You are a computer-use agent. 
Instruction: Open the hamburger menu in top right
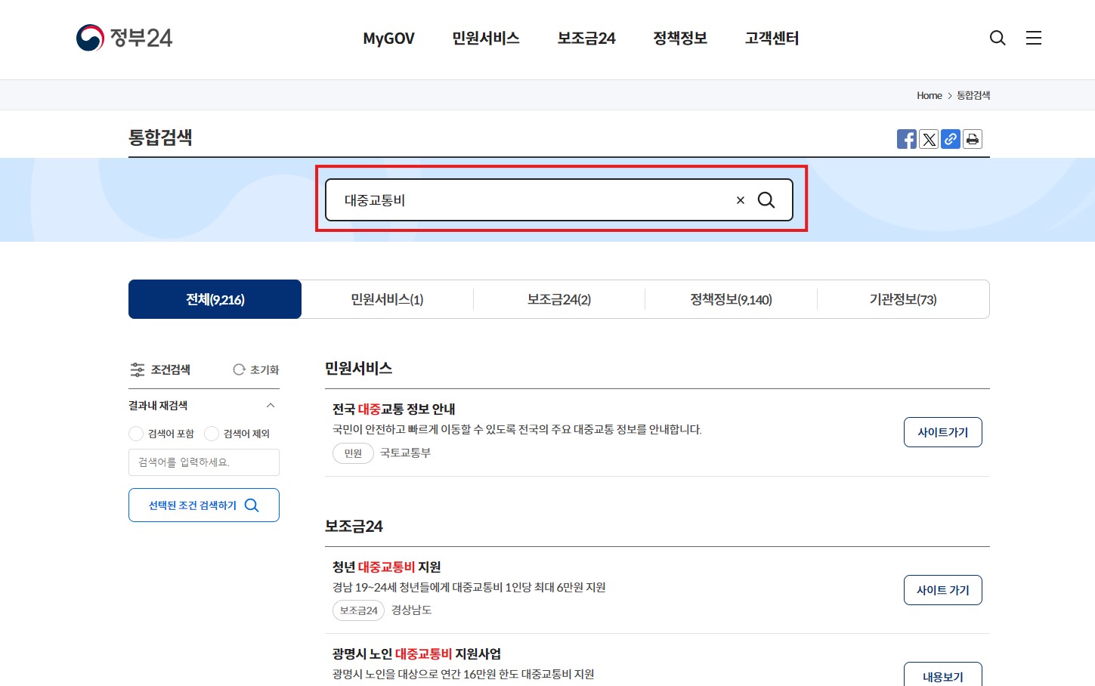[1034, 38]
